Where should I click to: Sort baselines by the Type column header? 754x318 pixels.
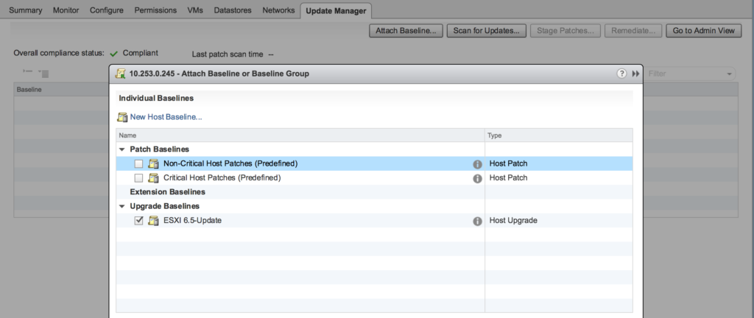click(x=559, y=135)
